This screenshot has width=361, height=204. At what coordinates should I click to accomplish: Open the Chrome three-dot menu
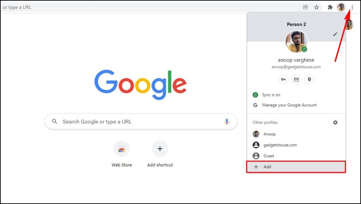(352, 7)
